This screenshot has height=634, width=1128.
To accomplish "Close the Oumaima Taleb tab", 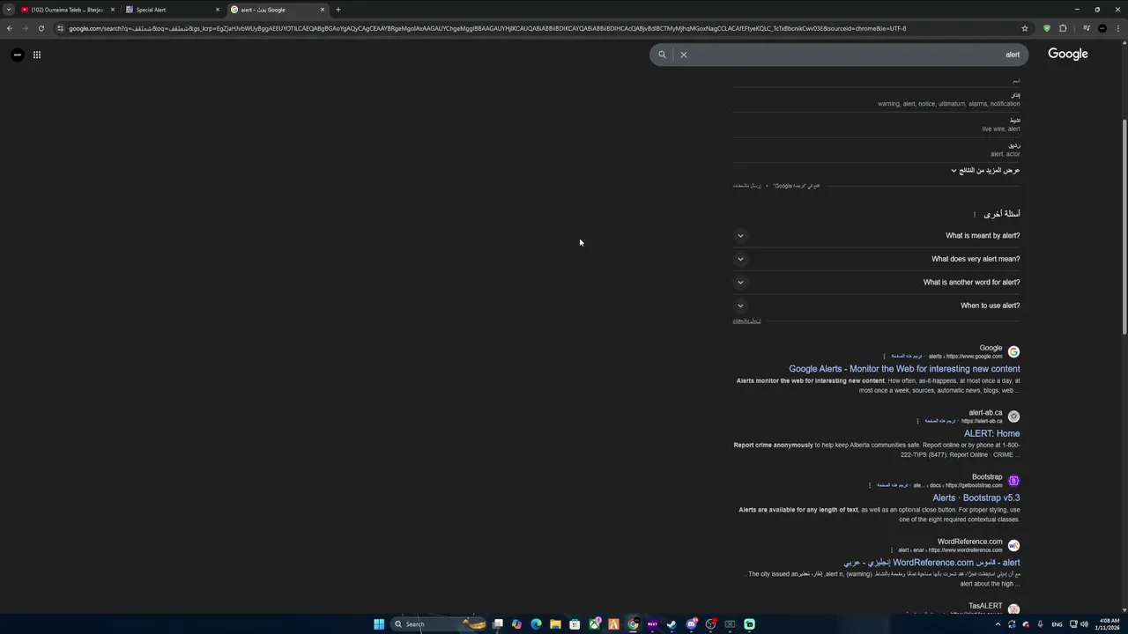I will click(112, 10).
